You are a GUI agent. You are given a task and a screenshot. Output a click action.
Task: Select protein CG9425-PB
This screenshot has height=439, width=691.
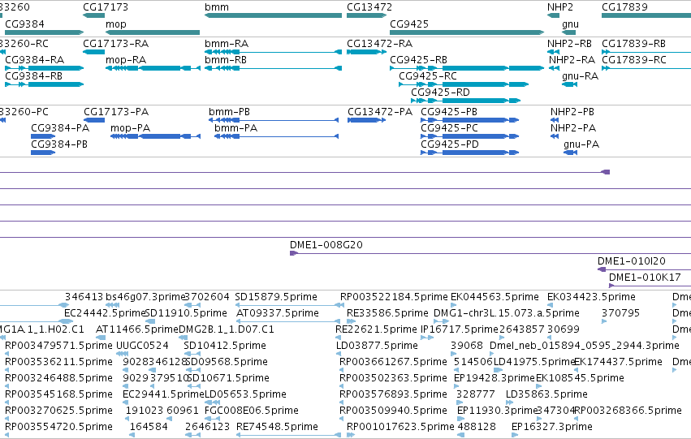tap(470, 120)
